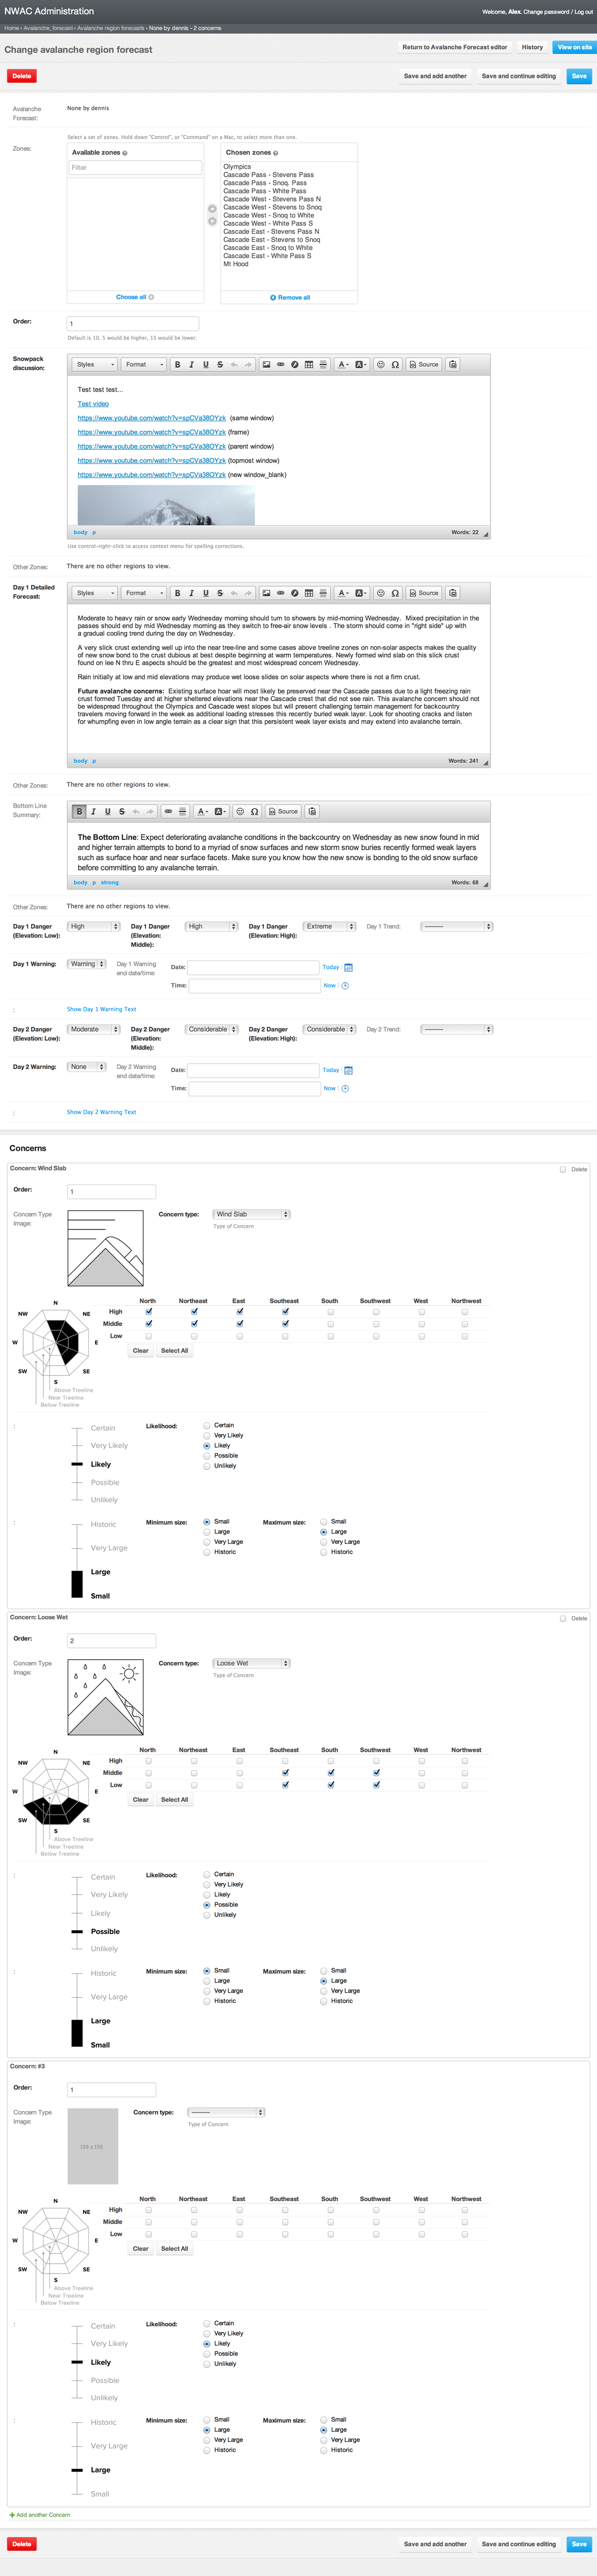Toggle Strikethrough in Snowpack discussion toolbar
Image resolution: width=597 pixels, height=2576 pixels.
220,364
